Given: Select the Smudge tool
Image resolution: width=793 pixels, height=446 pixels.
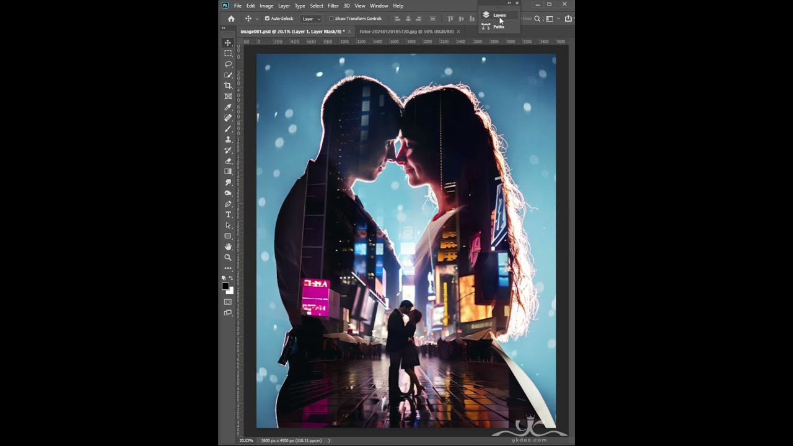Looking at the screenshot, I should 228,182.
